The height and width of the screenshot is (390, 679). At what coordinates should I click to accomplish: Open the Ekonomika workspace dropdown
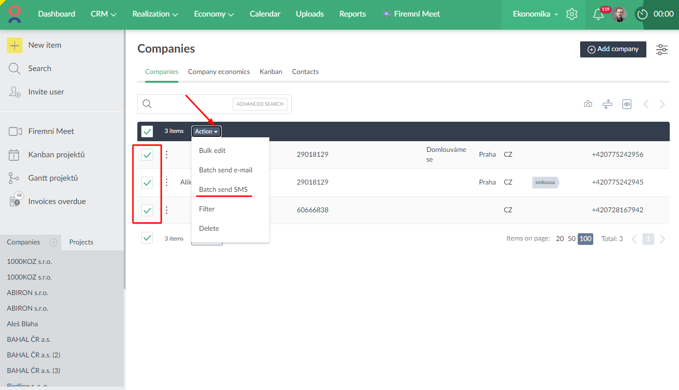pyautogui.click(x=535, y=14)
